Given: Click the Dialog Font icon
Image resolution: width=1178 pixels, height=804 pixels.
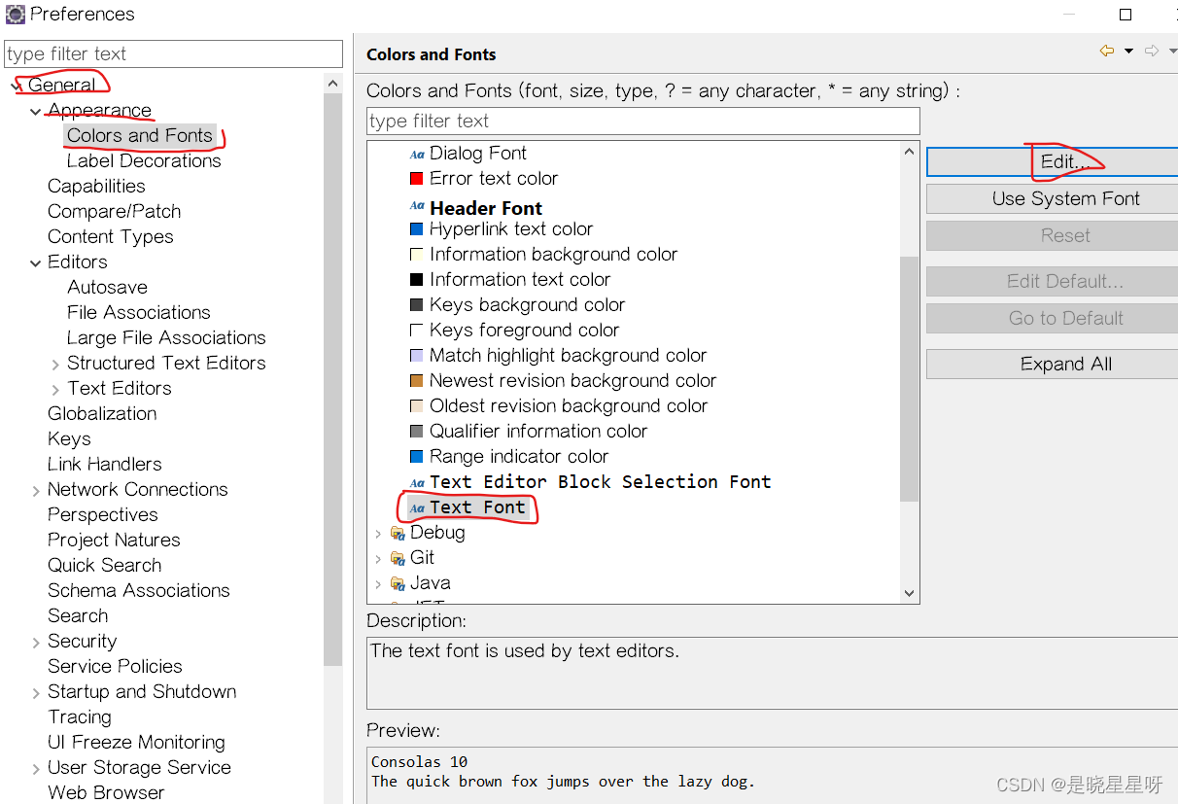Looking at the screenshot, I should pyautogui.click(x=417, y=154).
